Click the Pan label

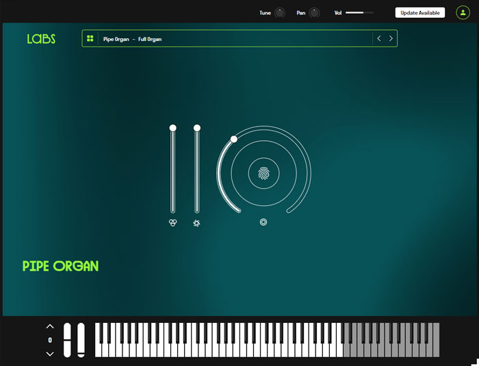click(x=301, y=13)
